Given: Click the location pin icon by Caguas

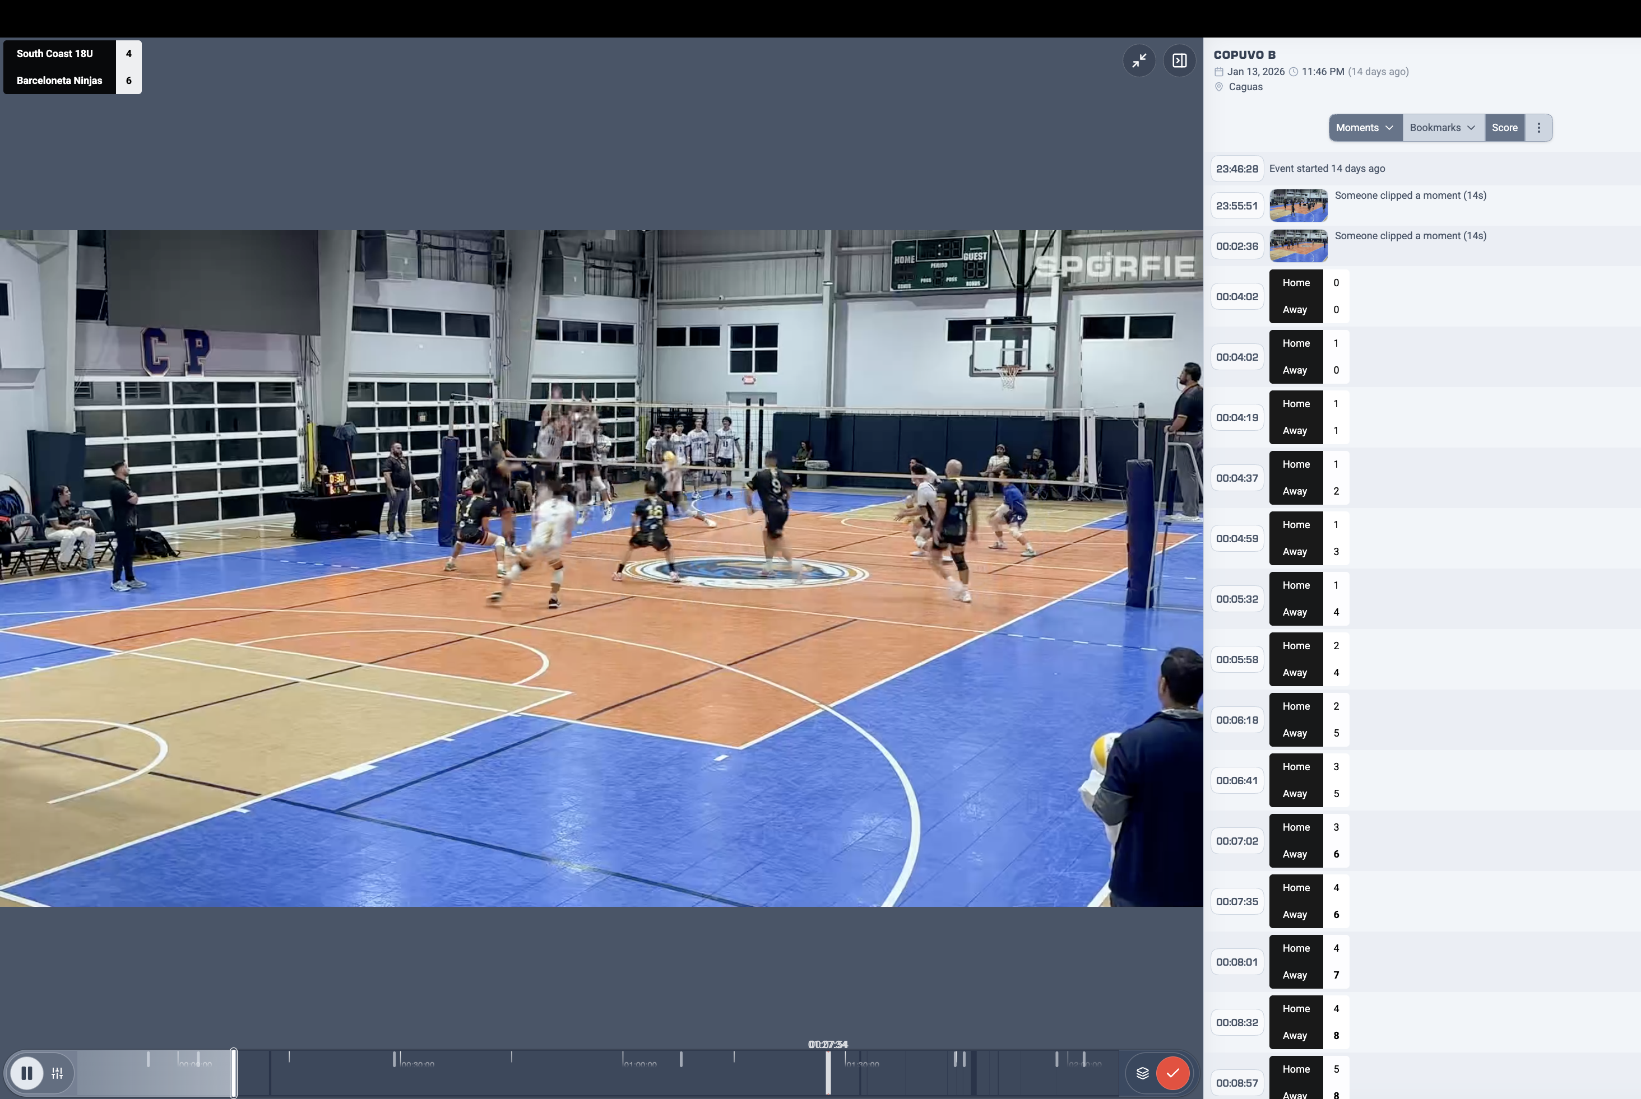Looking at the screenshot, I should click(1219, 87).
